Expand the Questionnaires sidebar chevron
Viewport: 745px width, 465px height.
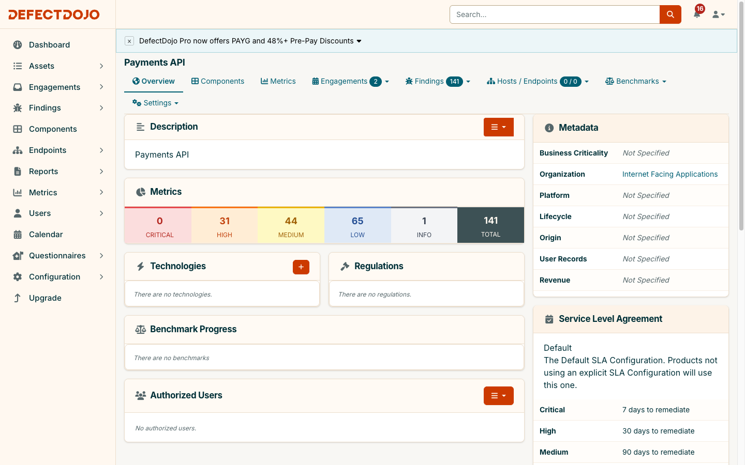[101, 256]
